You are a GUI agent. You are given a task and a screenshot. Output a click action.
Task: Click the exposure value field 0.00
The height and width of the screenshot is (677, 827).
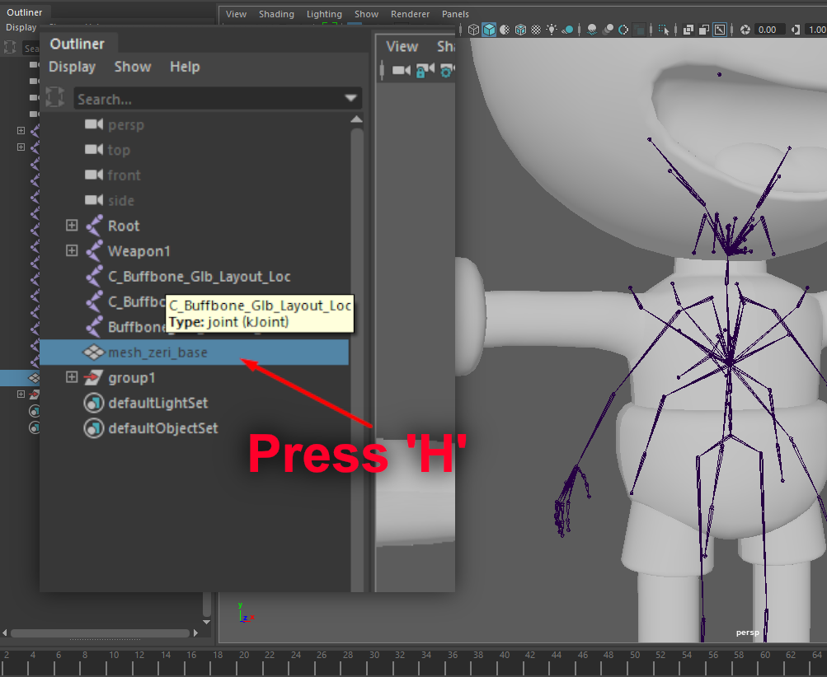click(x=769, y=30)
